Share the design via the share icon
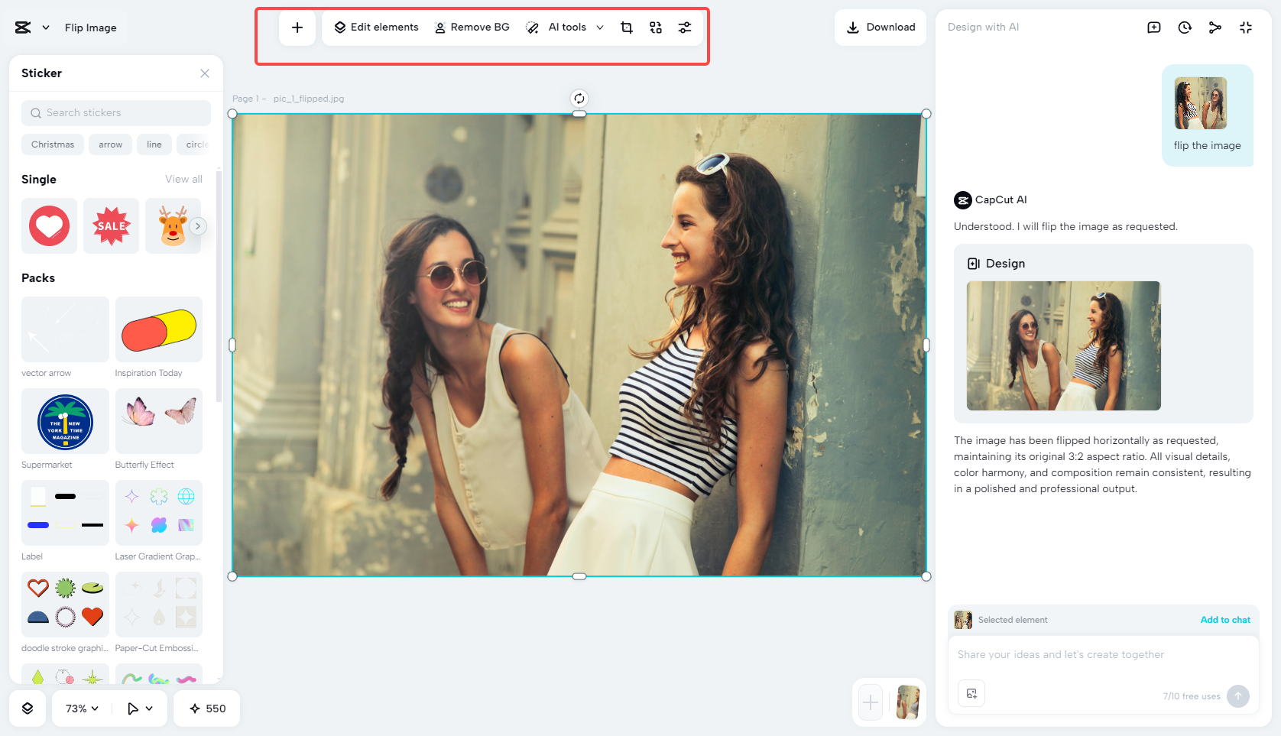 tap(1215, 27)
